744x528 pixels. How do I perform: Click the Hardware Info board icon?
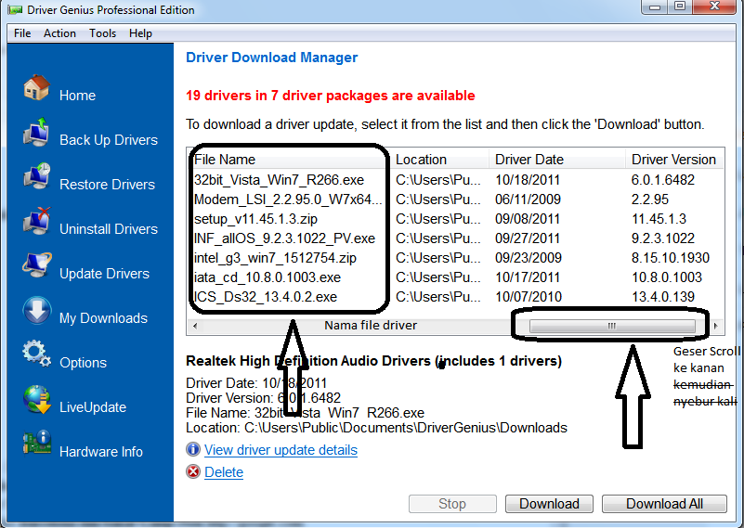point(36,443)
